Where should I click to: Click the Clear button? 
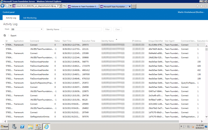point(118,29)
